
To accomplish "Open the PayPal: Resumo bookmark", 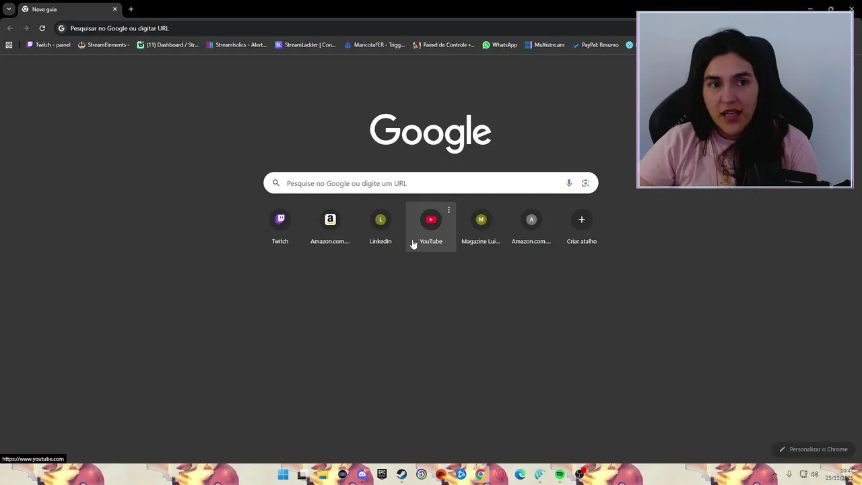I will tap(595, 45).
